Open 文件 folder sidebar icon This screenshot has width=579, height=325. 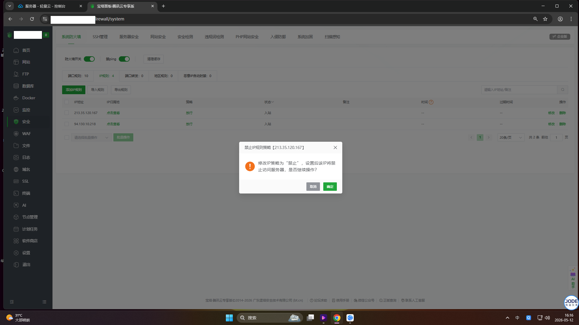coord(16,146)
